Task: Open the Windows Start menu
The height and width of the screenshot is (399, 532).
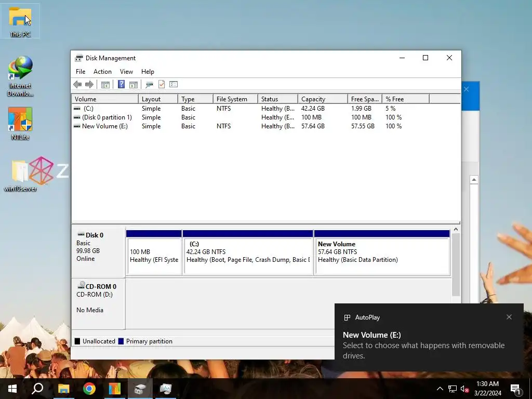Action: tap(12, 389)
